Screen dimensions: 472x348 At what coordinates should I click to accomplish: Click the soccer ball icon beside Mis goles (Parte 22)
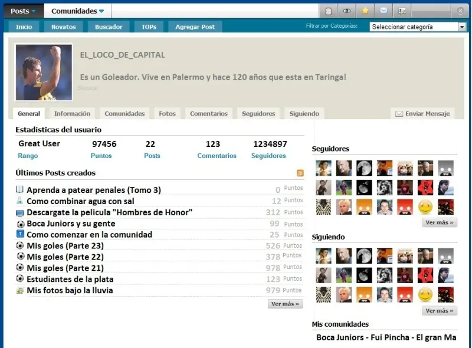point(21,256)
